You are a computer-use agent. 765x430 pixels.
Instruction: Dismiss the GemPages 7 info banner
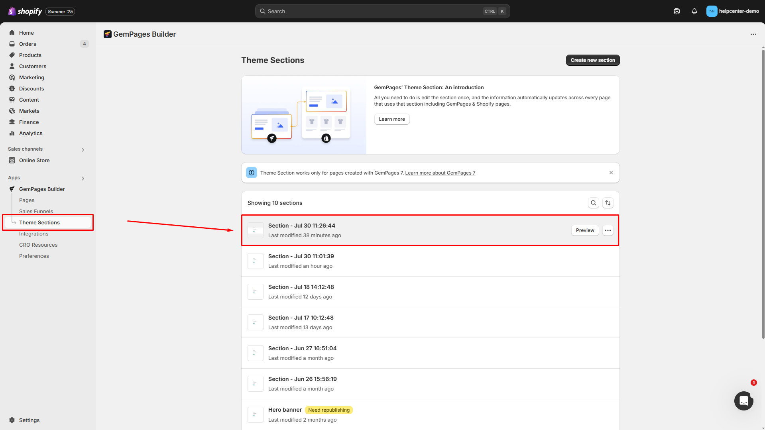611,173
